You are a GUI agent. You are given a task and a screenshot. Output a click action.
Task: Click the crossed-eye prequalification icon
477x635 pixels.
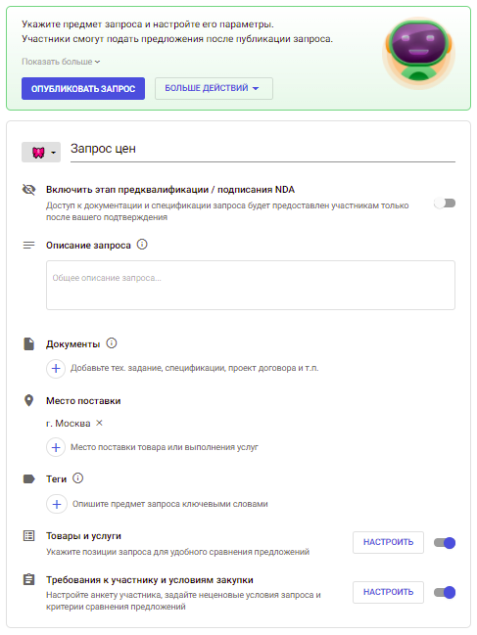click(28, 189)
